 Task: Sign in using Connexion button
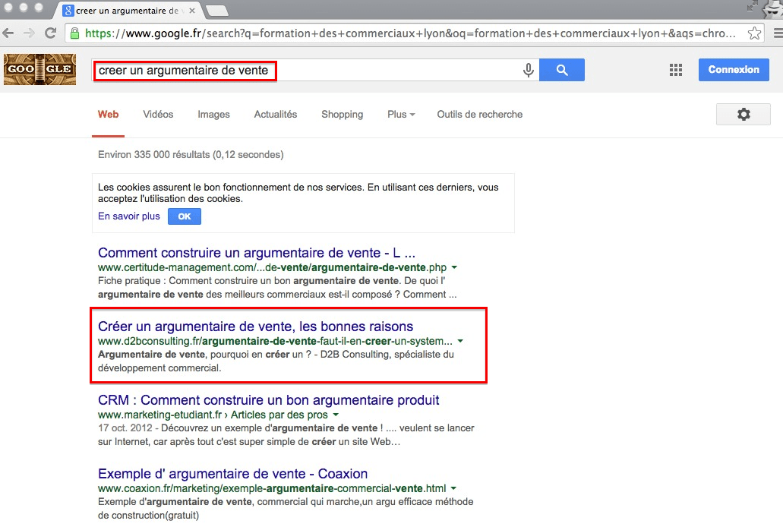pos(734,70)
